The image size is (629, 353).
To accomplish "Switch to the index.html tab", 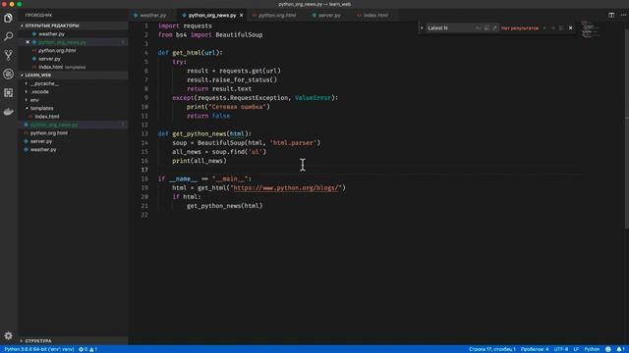I will 375,16.
